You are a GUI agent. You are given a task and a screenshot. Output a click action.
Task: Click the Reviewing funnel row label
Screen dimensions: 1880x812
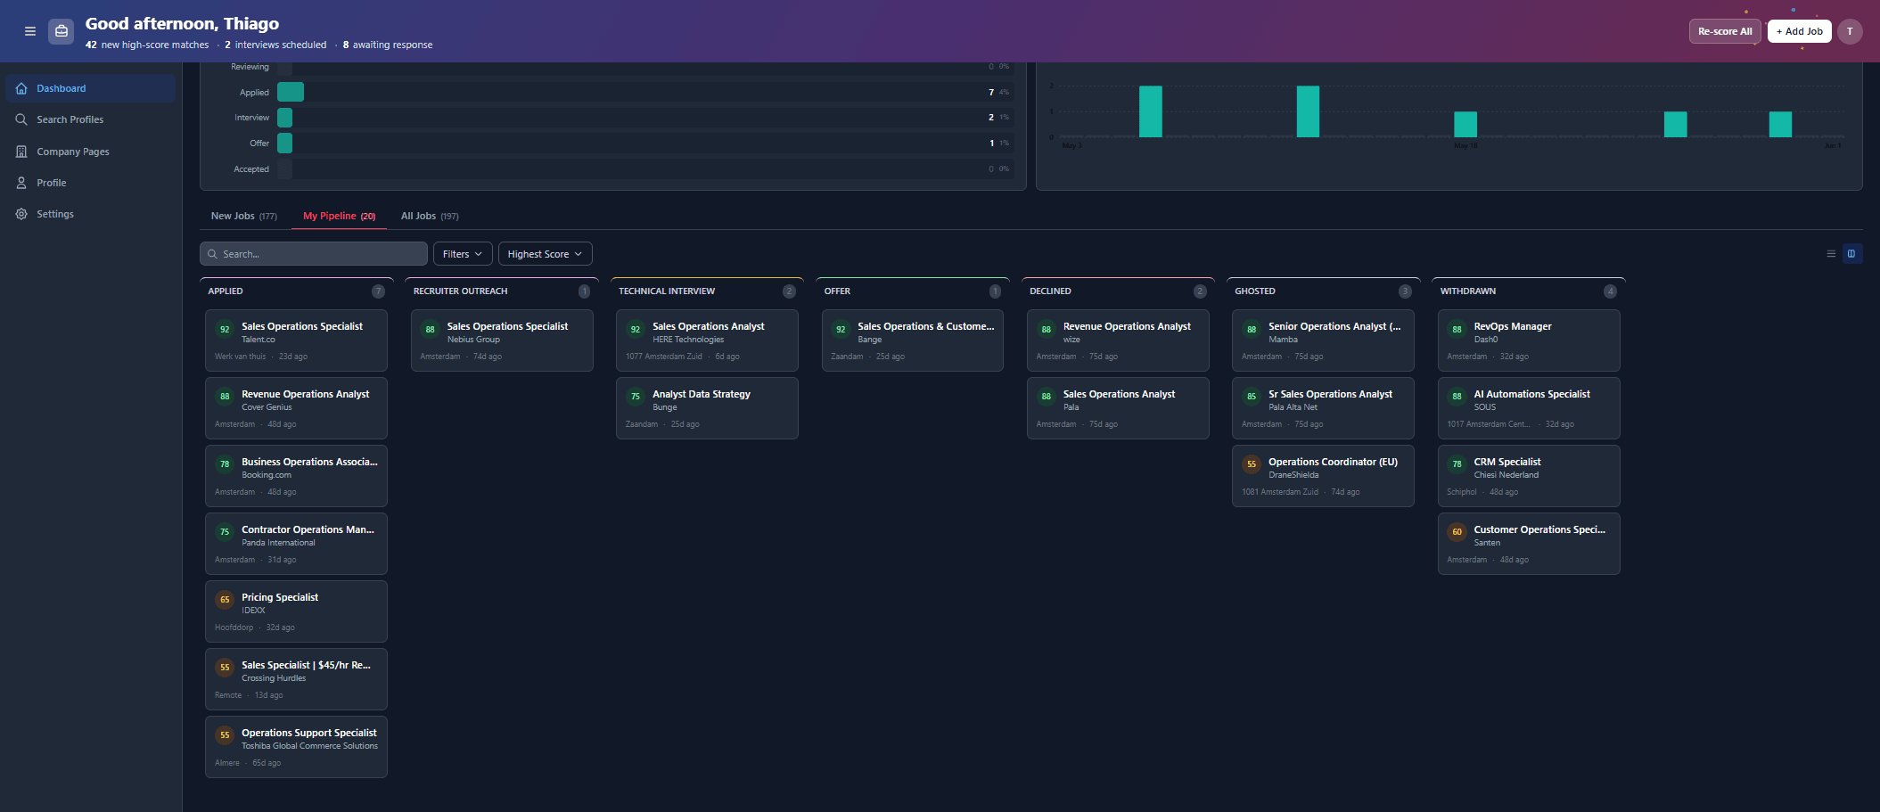[x=250, y=67]
